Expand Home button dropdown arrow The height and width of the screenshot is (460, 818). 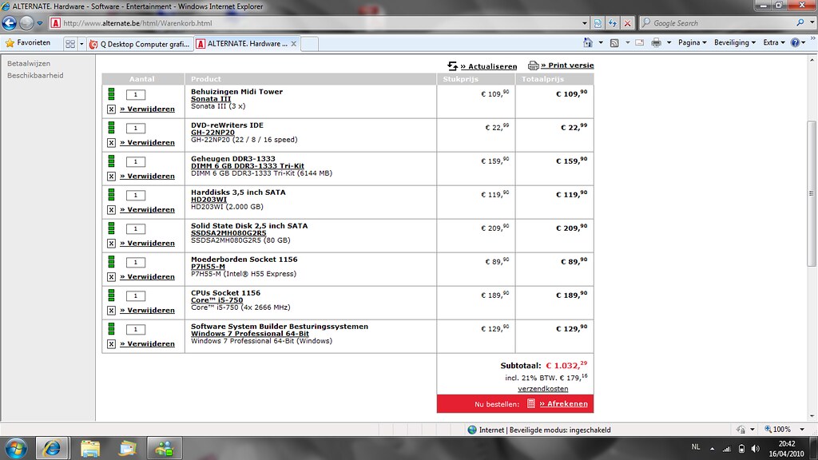pos(601,43)
